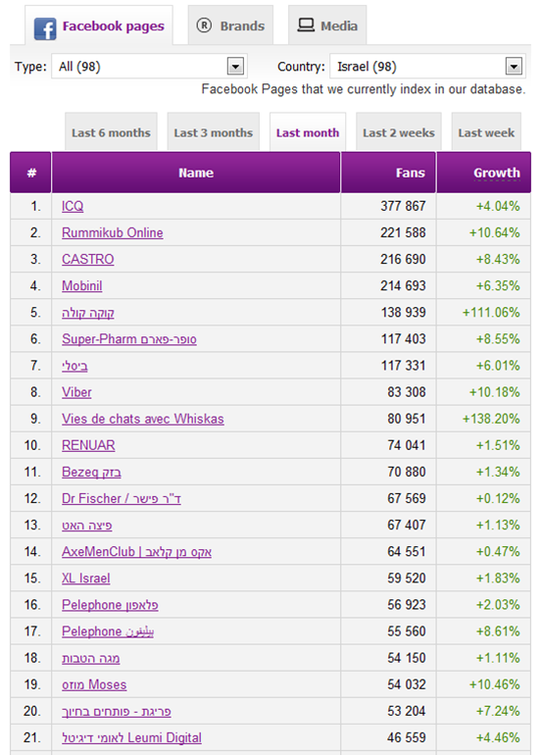541x755 pixels.
Task: Open the Country dropdown arrow
Action: [514, 67]
